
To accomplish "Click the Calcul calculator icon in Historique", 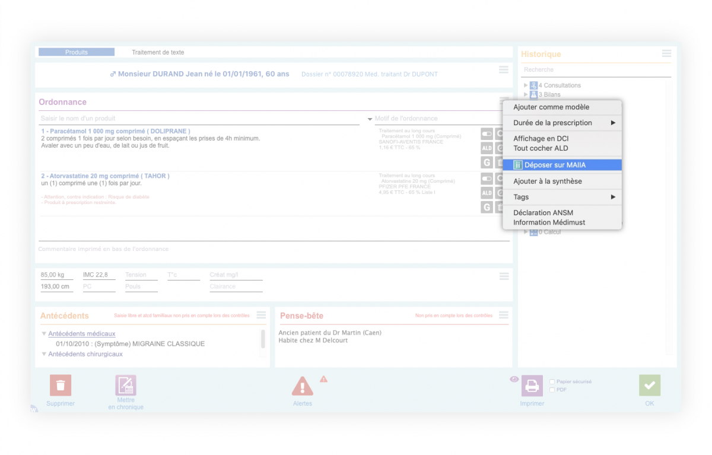I will pyautogui.click(x=533, y=232).
